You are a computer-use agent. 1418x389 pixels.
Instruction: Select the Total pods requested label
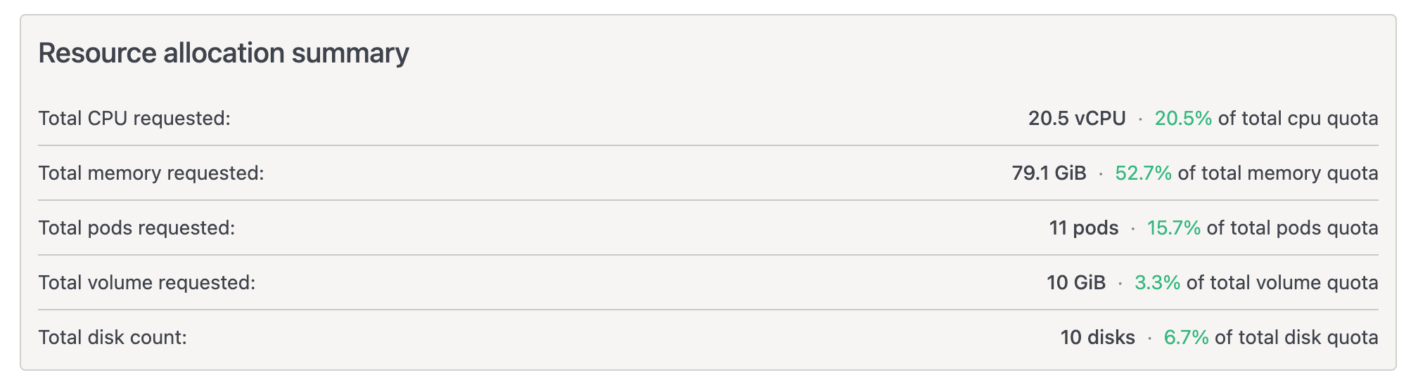[x=136, y=228]
